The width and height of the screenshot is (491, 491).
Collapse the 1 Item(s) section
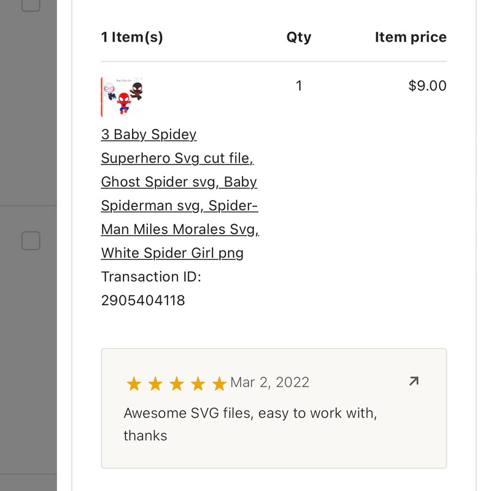(131, 37)
